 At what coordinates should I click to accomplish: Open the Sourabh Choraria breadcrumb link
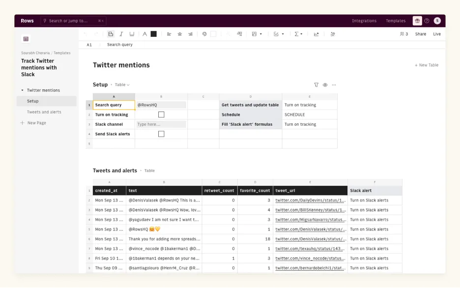coord(35,53)
